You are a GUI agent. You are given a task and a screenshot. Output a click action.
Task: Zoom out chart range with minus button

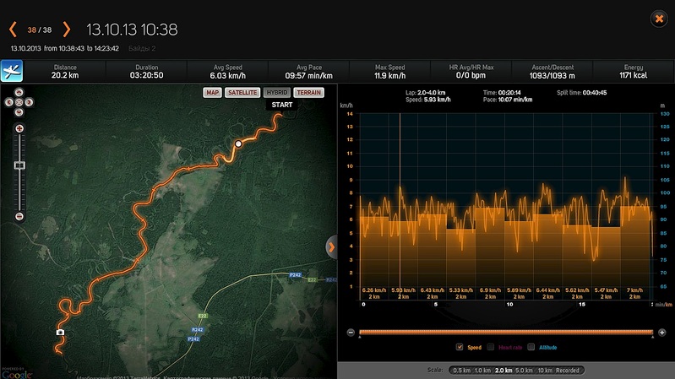click(351, 333)
